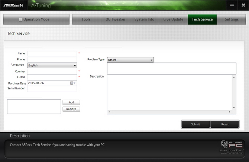Click the Description horizontal scroll right arrow
Image resolution: width=249 pixels, height=162 pixels.
tap(229, 112)
